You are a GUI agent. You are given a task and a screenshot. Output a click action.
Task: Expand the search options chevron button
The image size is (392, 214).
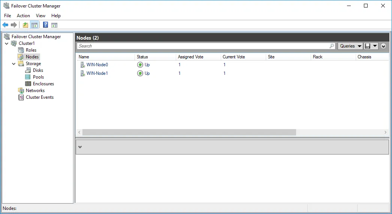point(383,46)
